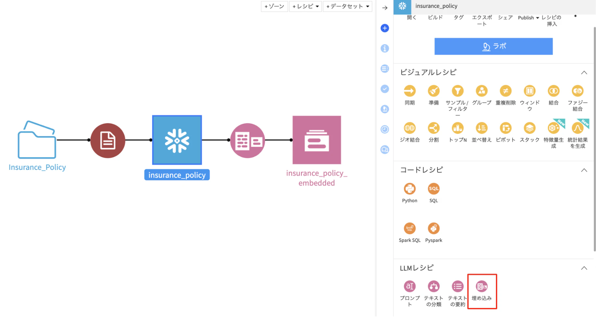Open the +レシピ dropdown
596x319 pixels.
click(305, 6)
